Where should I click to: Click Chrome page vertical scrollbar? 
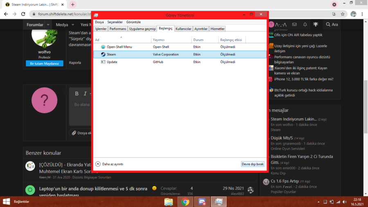coord(366,108)
